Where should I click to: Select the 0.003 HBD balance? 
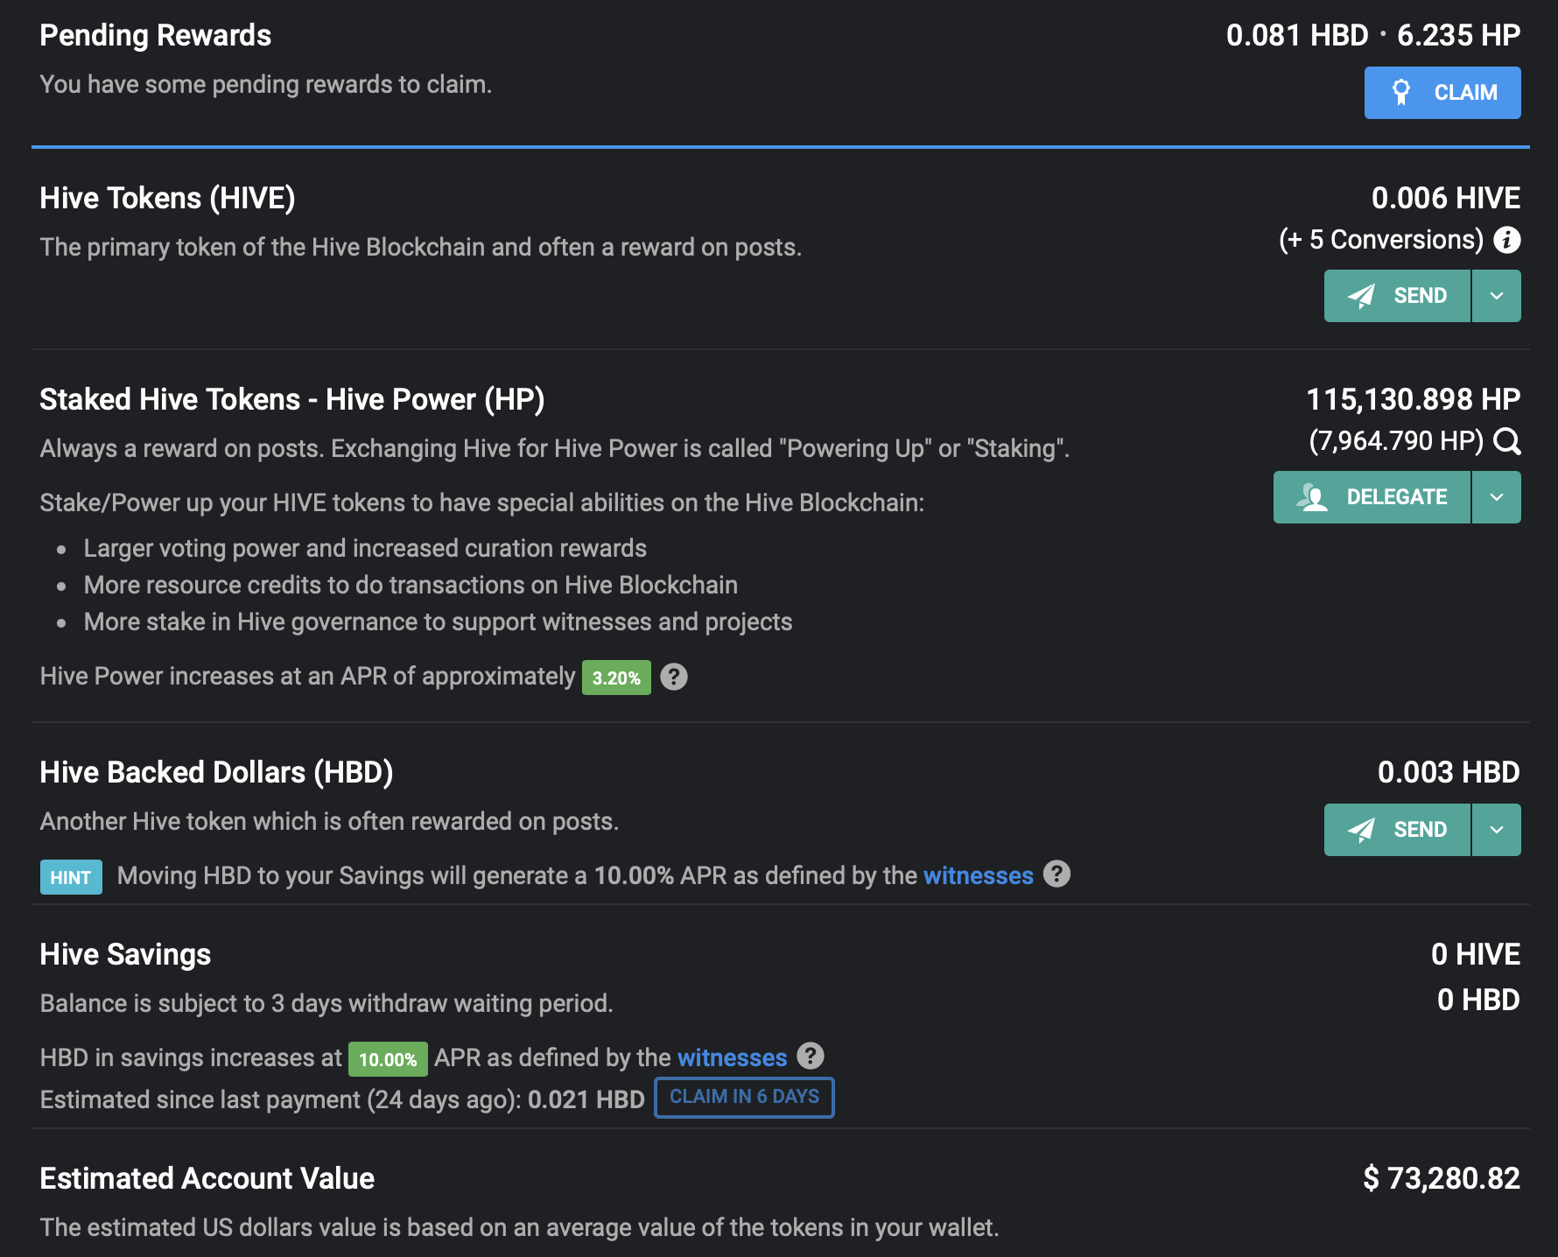[1449, 772]
